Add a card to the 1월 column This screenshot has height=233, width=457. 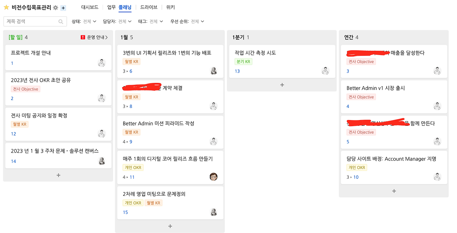tap(170, 226)
